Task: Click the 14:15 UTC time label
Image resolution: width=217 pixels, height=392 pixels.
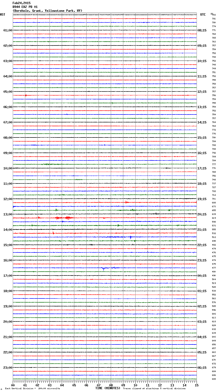Action: click(x=202, y=122)
